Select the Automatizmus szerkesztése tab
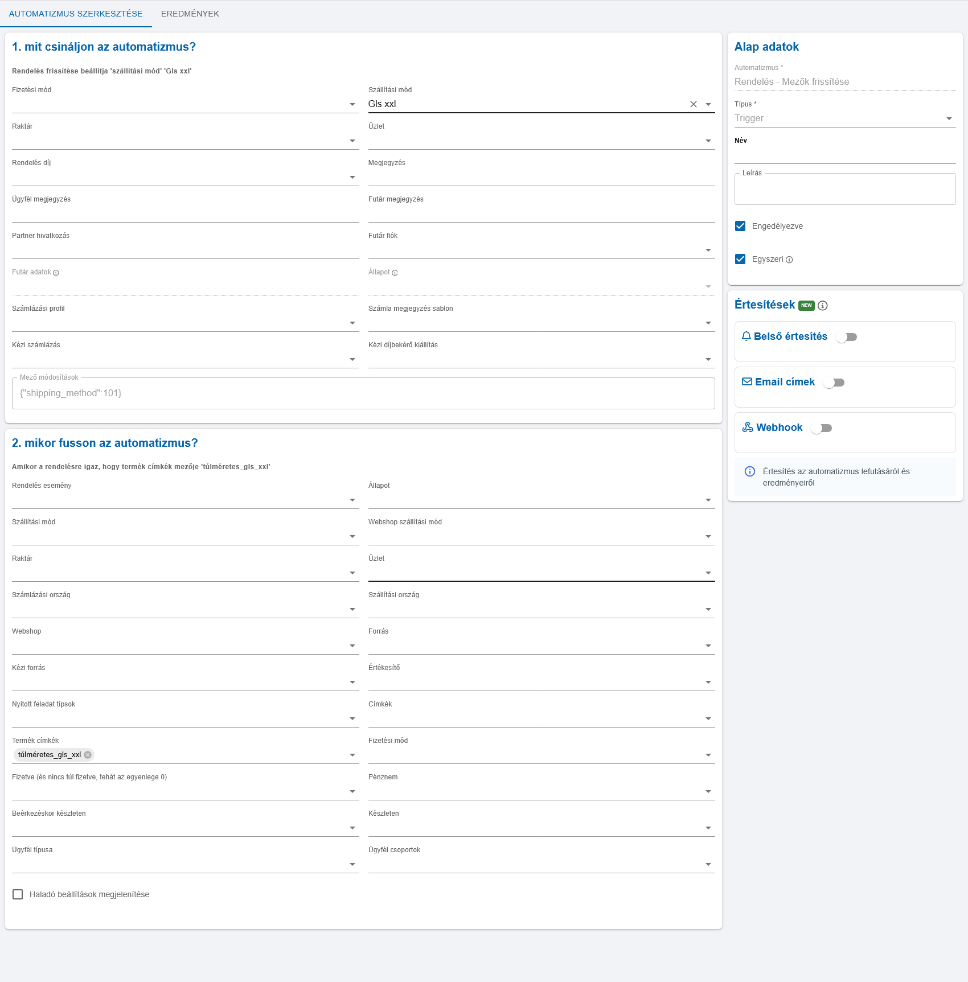Viewport: 968px width, 982px height. 76,14
